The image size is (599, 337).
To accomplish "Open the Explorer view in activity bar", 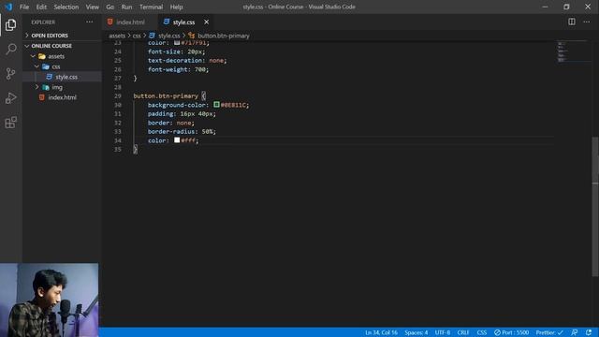I will click(x=10, y=25).
